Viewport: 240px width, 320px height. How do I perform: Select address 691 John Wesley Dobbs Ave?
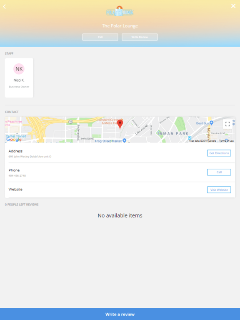pyautogui.click(x=30, y=157)
